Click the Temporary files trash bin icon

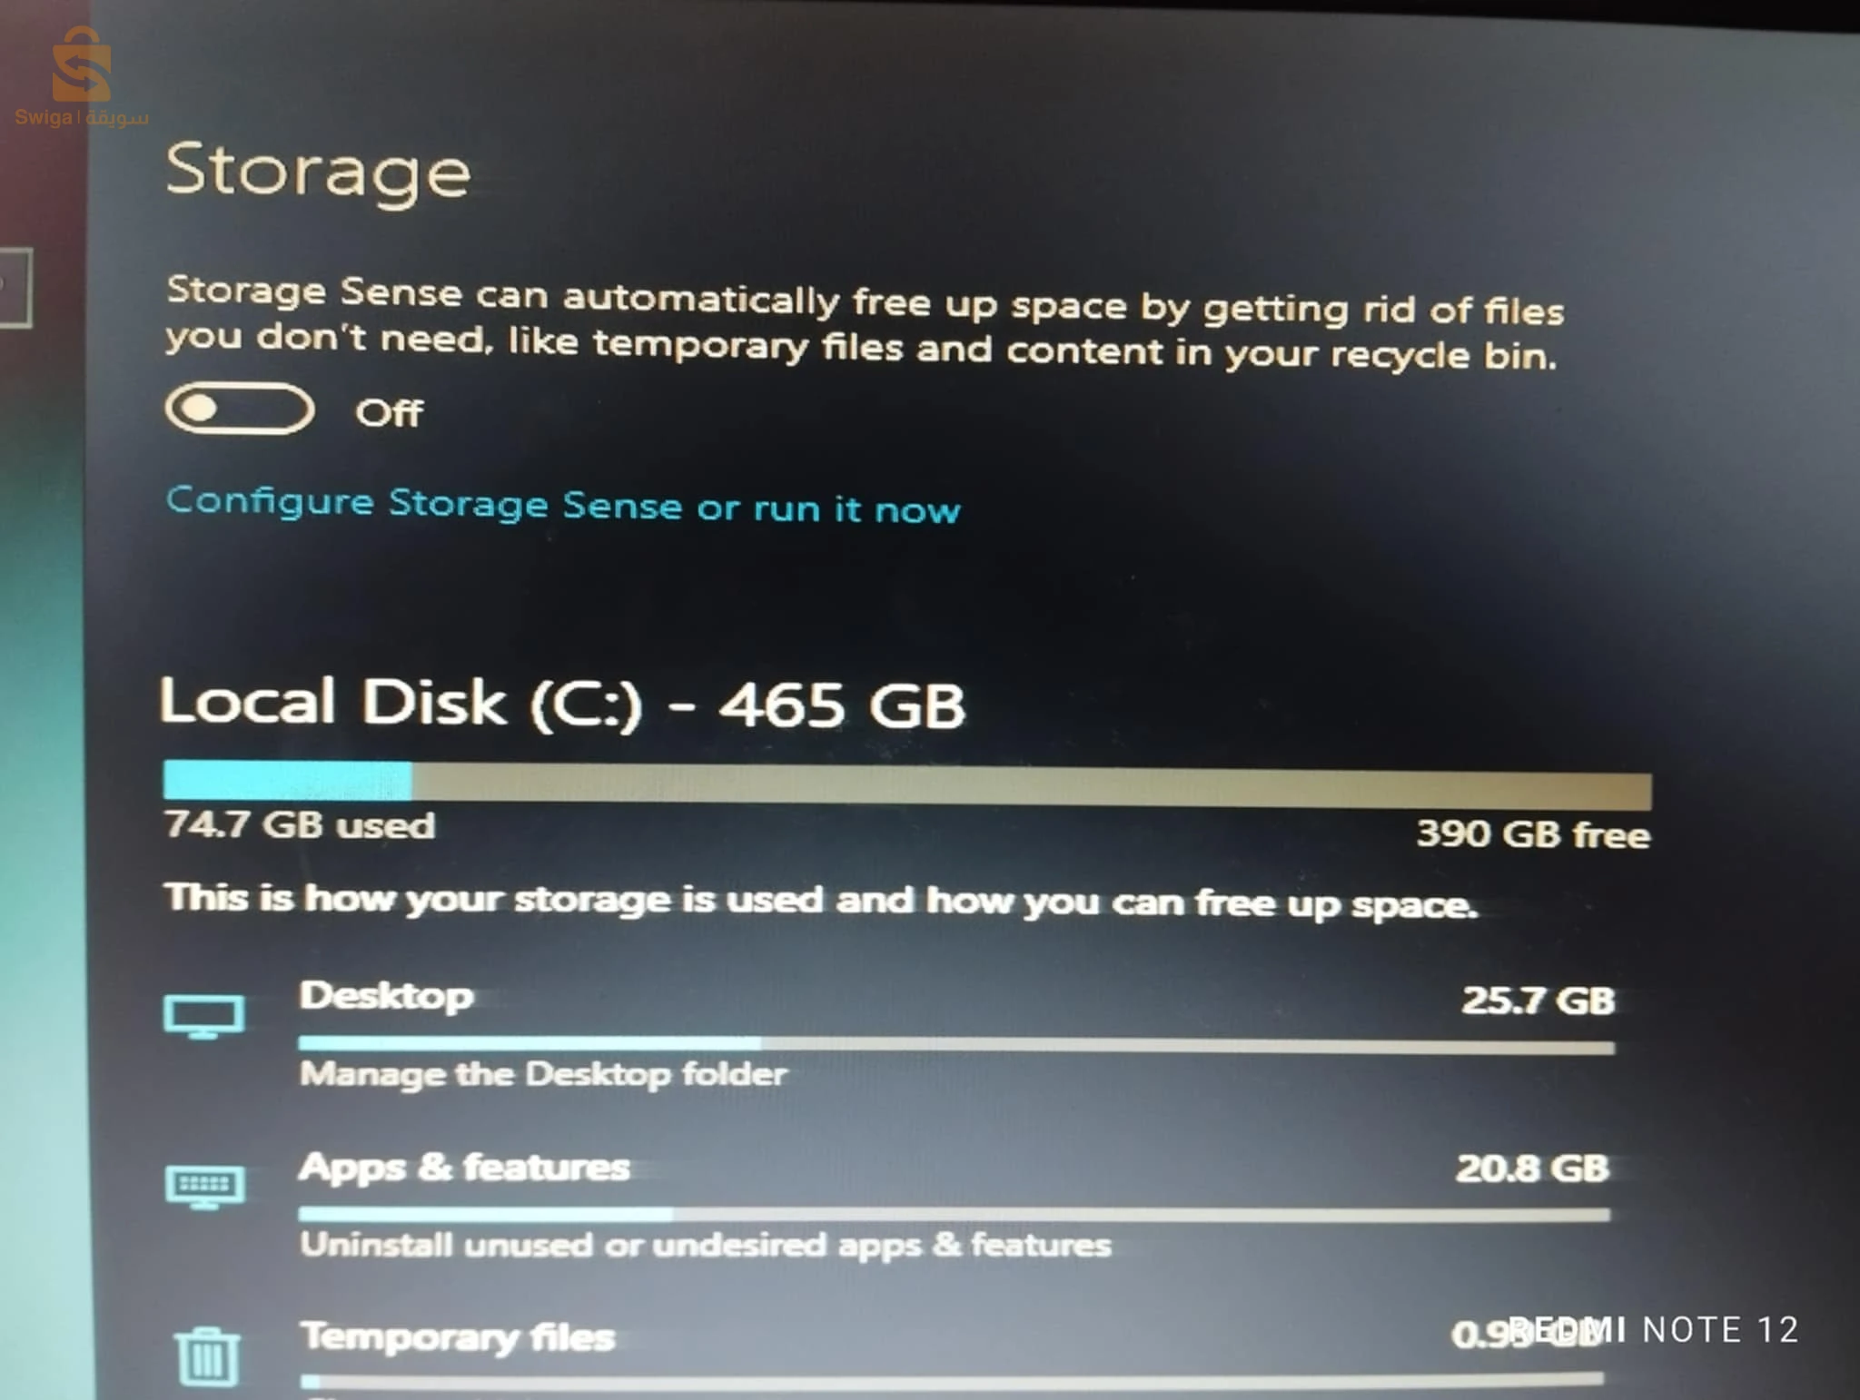(x=207, y=1357)
